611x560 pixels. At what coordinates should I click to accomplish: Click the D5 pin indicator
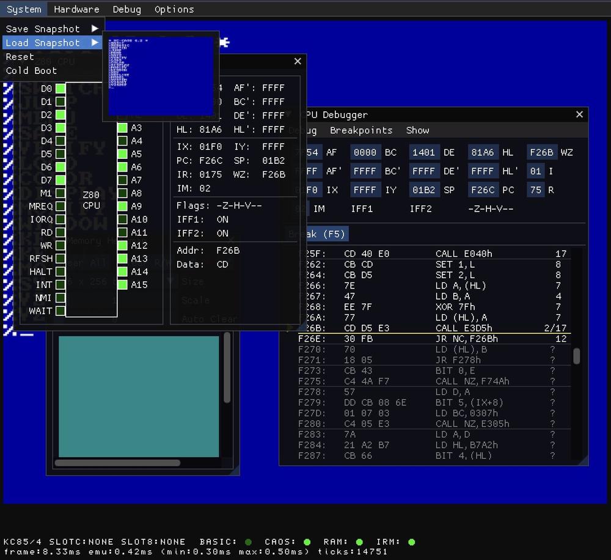point(60,154)
